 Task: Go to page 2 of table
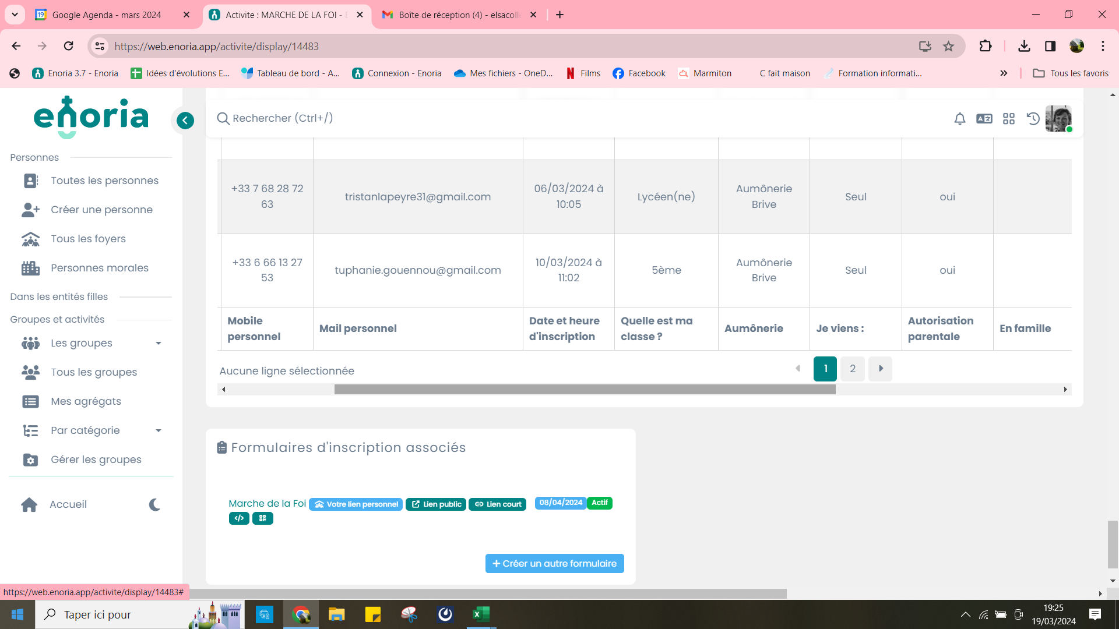click(853, 369)
